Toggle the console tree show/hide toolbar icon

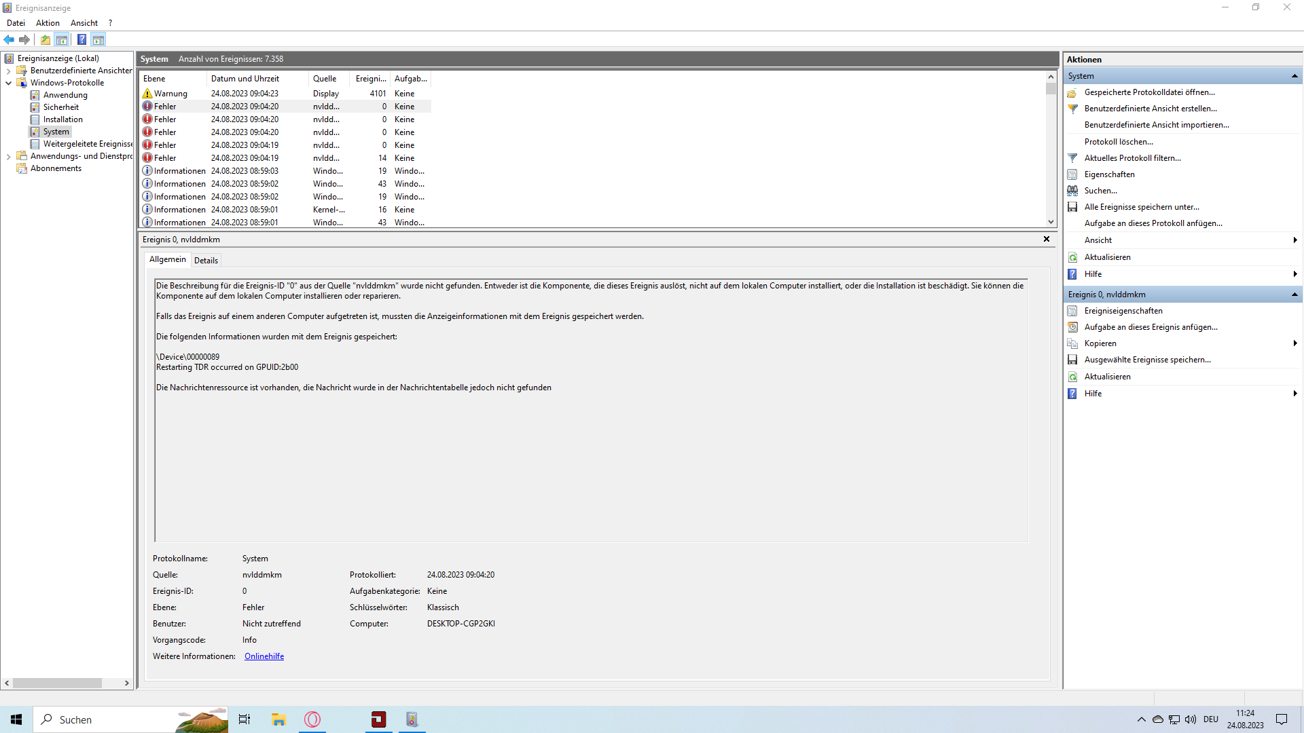pos(62,39)
